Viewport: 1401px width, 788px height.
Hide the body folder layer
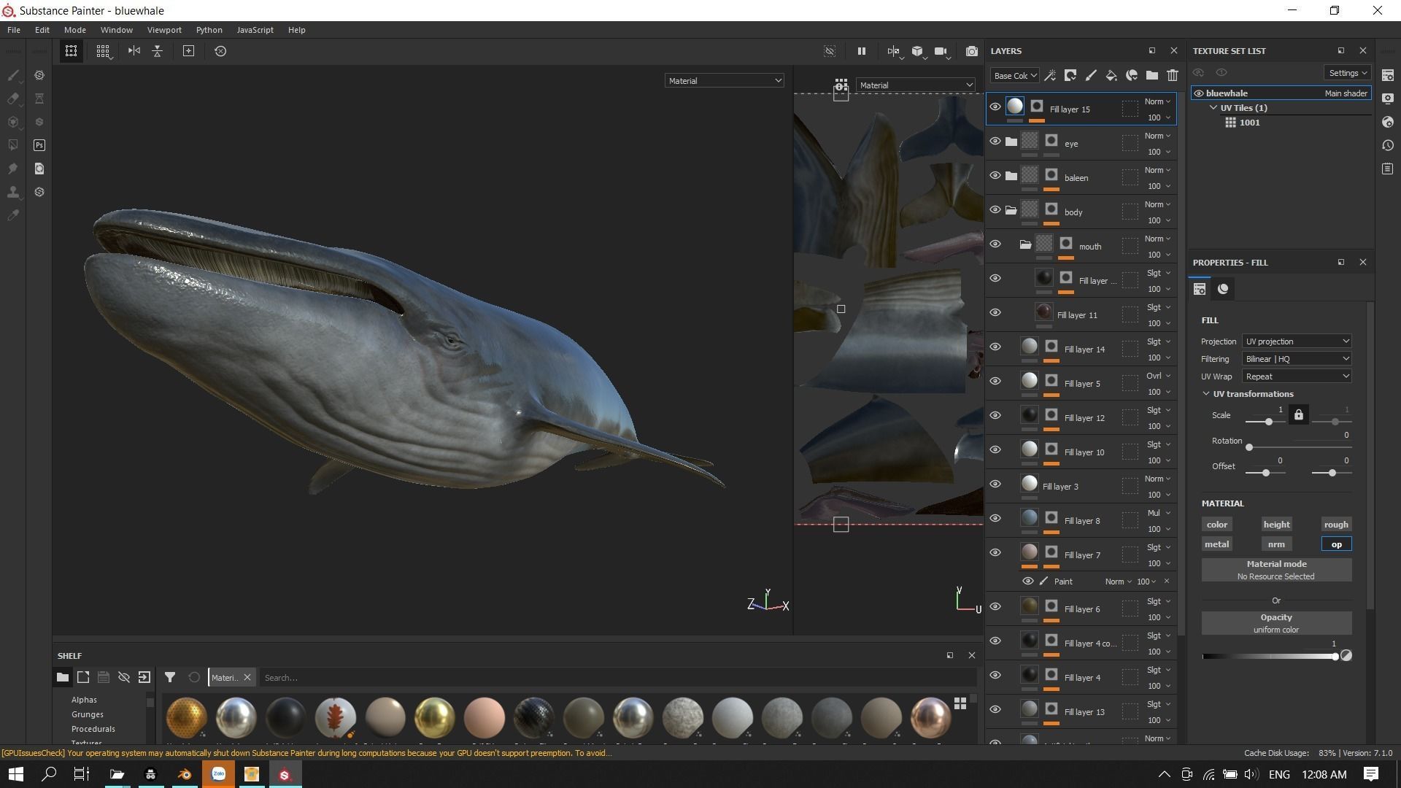point(995,210)
